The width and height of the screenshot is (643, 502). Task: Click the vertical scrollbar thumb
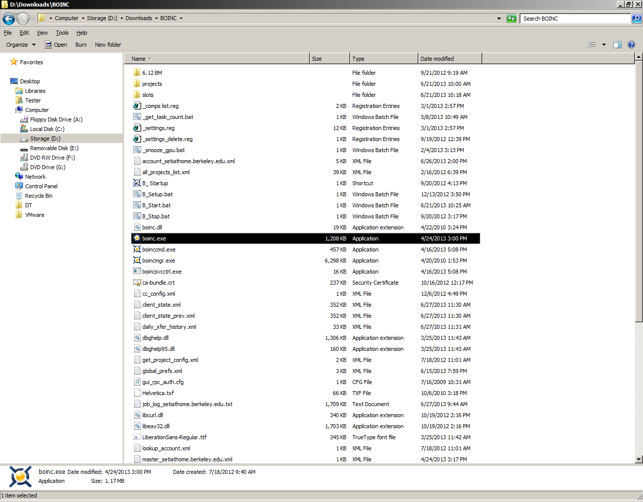click(x=638, y=191)
